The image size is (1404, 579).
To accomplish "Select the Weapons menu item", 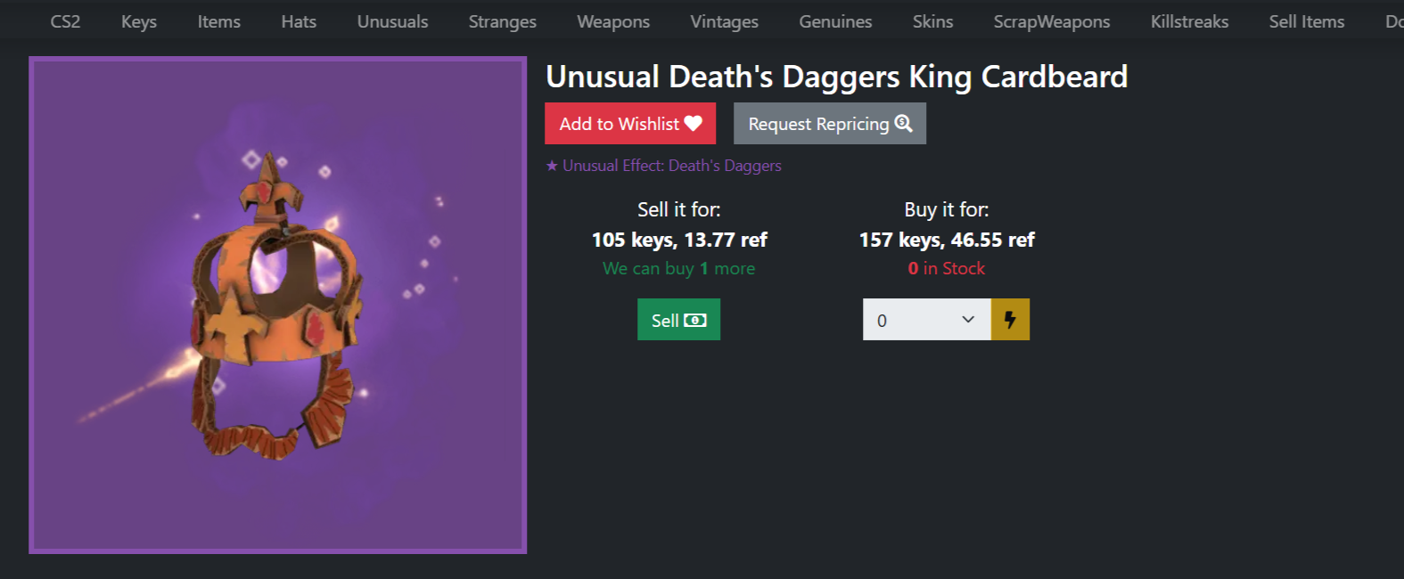I will coord(613,21).
